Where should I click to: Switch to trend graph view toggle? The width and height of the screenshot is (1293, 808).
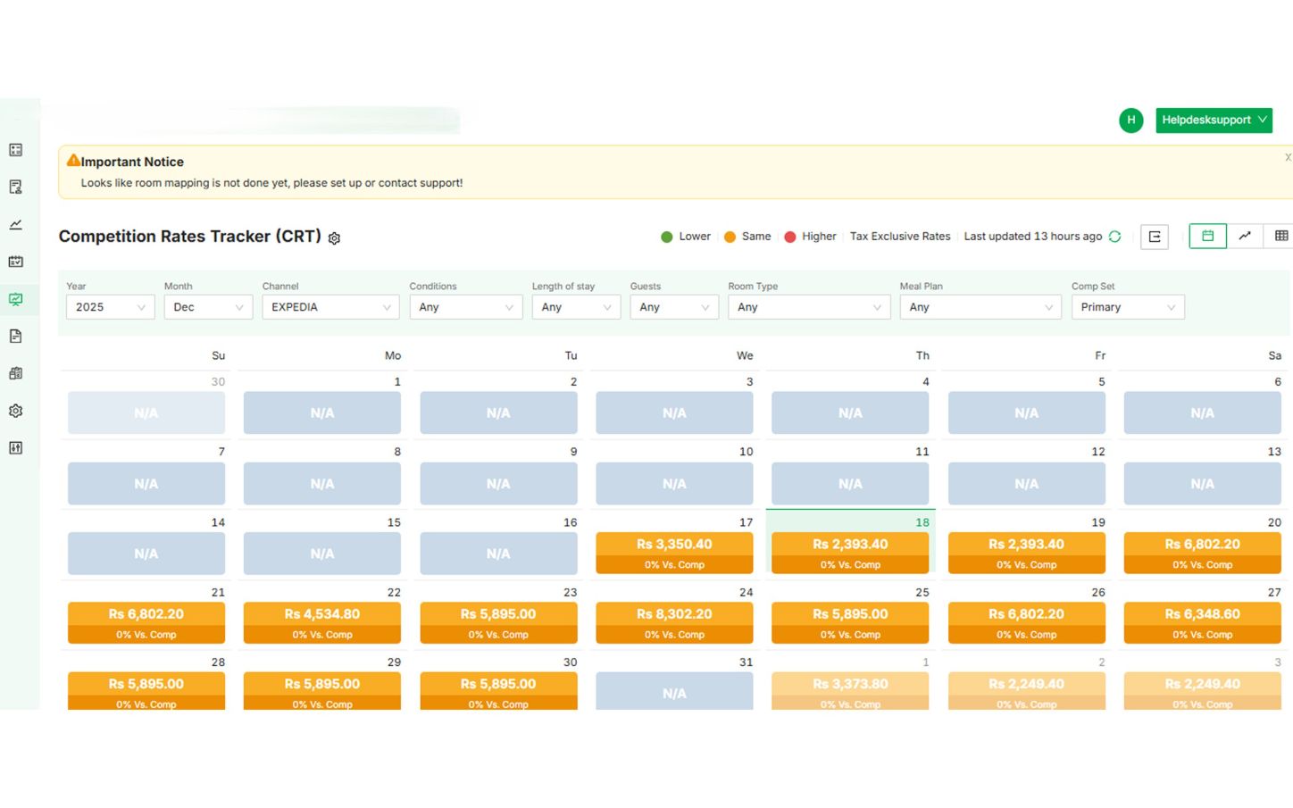click(x=1245, y=236)
